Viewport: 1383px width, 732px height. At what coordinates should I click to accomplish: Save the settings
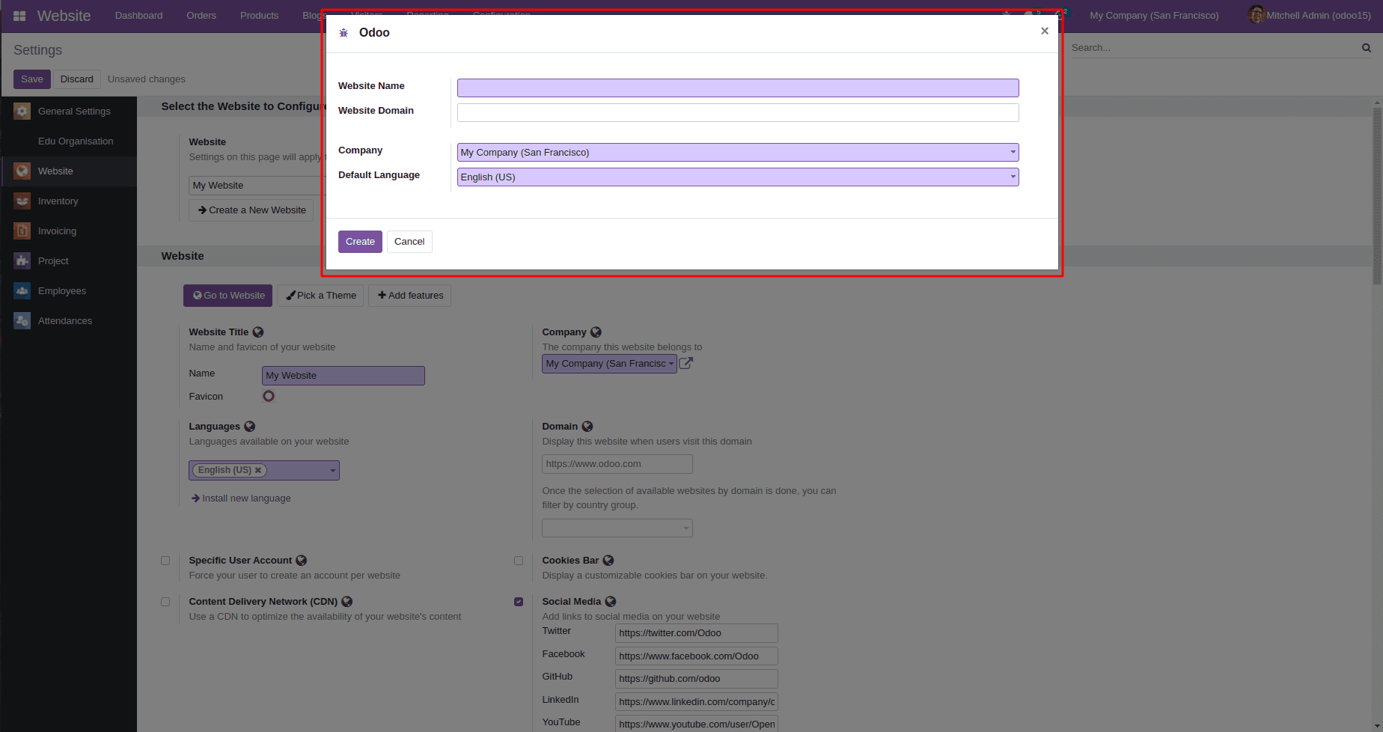[32, 79]
